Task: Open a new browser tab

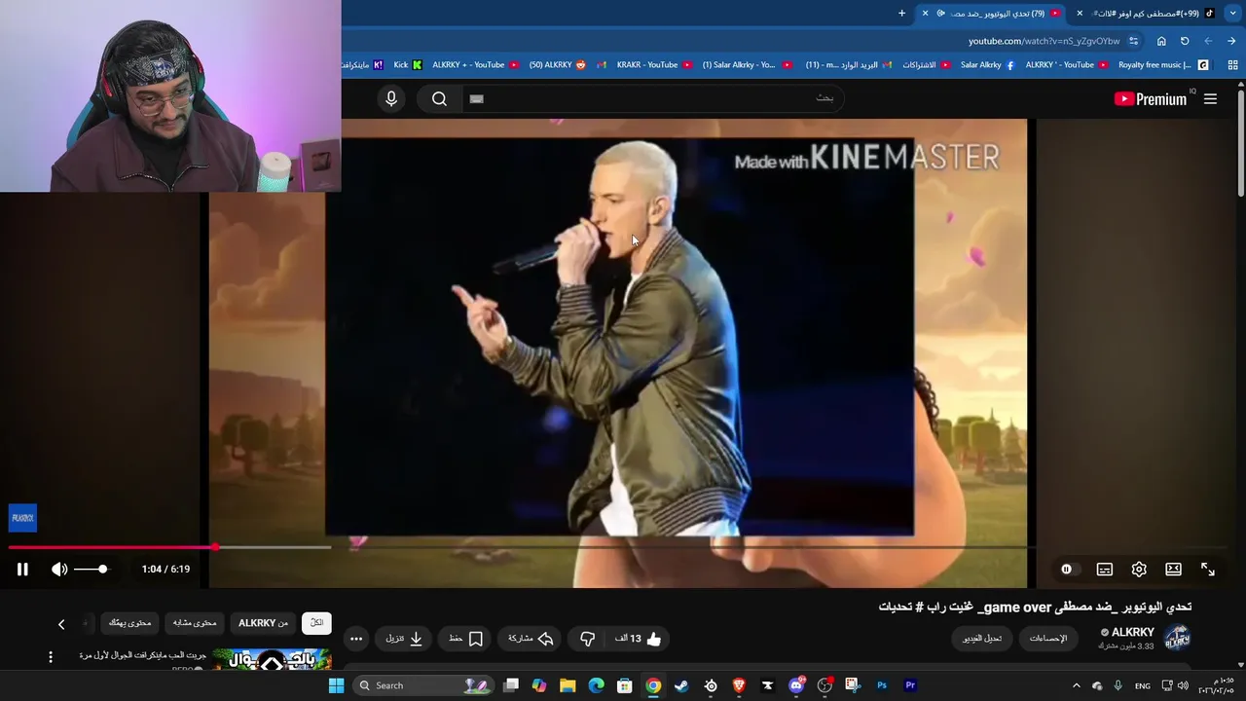Action: [901, 14]
